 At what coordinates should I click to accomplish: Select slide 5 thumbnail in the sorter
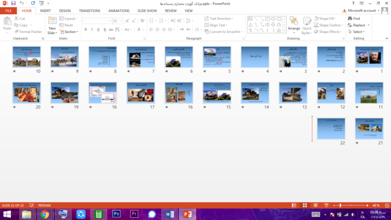[x=216, y=57]
